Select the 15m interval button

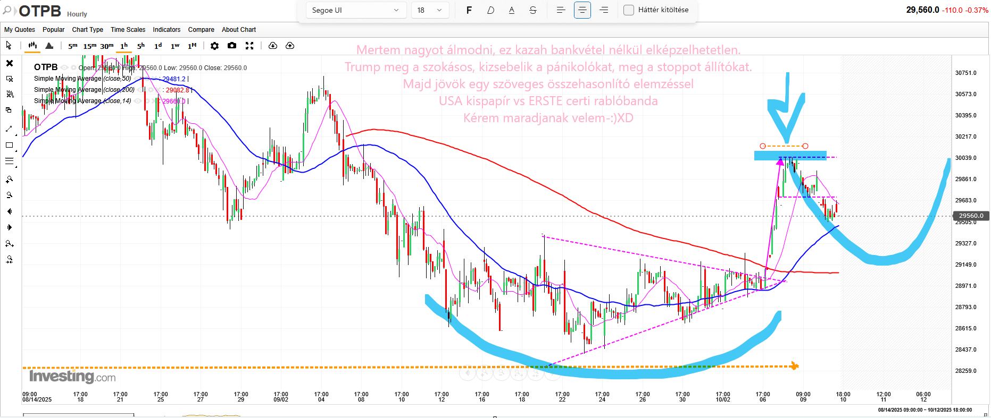(90, 46)
